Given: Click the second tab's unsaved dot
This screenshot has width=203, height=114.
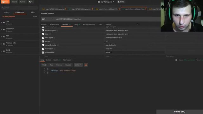Looking at the screenshot, I should pos(92,9).
